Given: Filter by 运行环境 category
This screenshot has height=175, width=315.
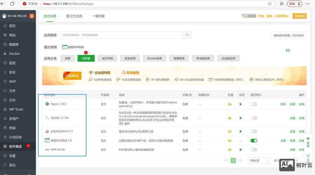Looking at the screenshot, I should [107, 58].
